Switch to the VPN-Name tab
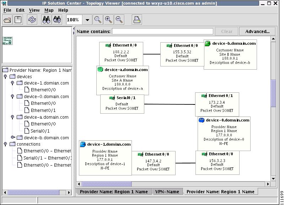The width and height of the screenshot is (284, 205). (x=167, y=191)
